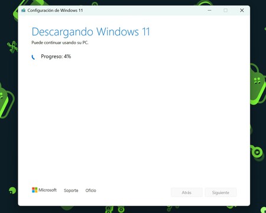Open the Soporte link
The image size is (266, 213).
pos(71,191)
